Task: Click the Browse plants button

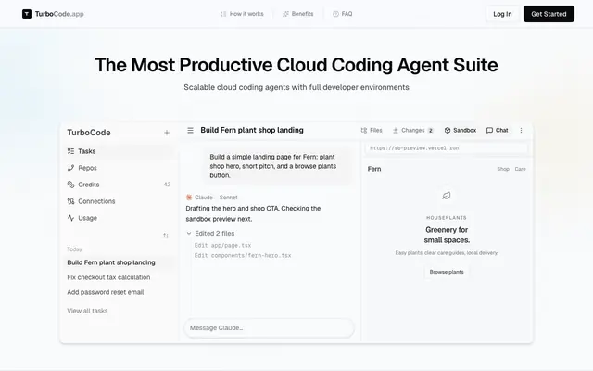Action: coord(447,272)
